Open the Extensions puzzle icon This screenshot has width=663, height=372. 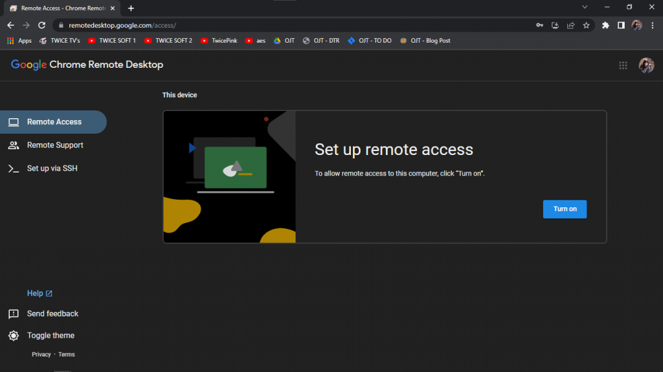pyautogui.click(x=605, y=25)
